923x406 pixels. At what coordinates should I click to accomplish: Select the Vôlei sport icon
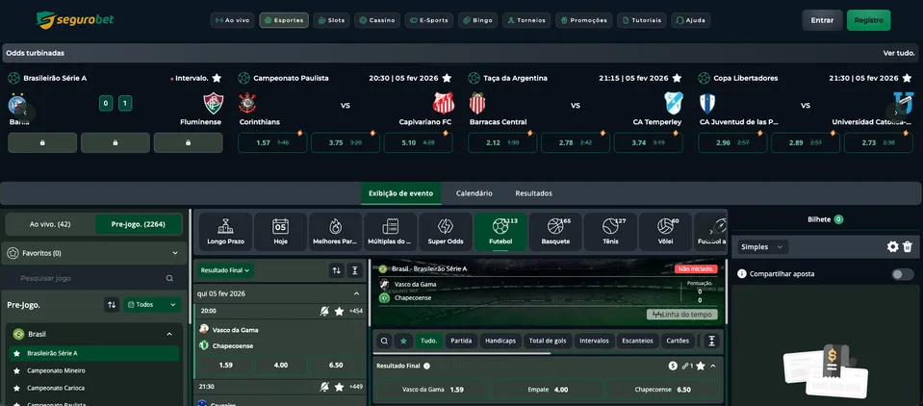(x=665, y=232)
